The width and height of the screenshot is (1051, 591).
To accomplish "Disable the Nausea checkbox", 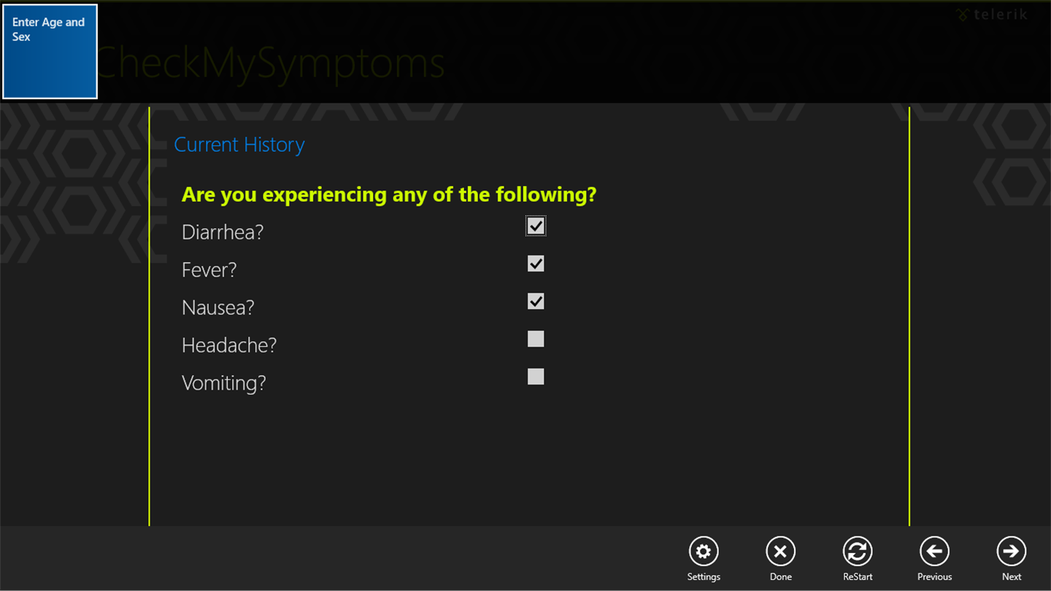I will point(536,301).
